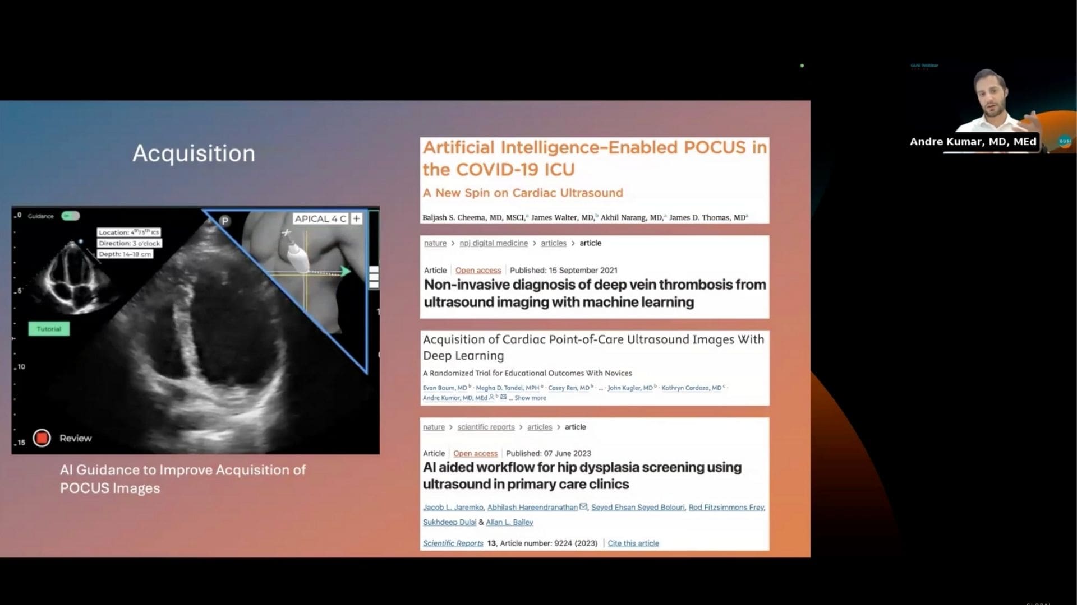The width and height of the screenshot is (1077, 605).
Task: Click the green arrow on probe guidance
Action: [x=346, y=272]
